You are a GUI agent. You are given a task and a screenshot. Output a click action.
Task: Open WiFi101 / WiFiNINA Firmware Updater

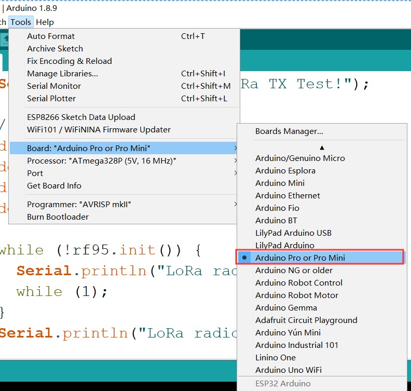click(123, 130)
